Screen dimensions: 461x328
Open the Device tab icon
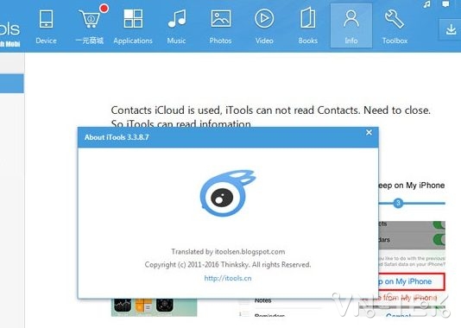pyautogui.click(x=46, y=27)
